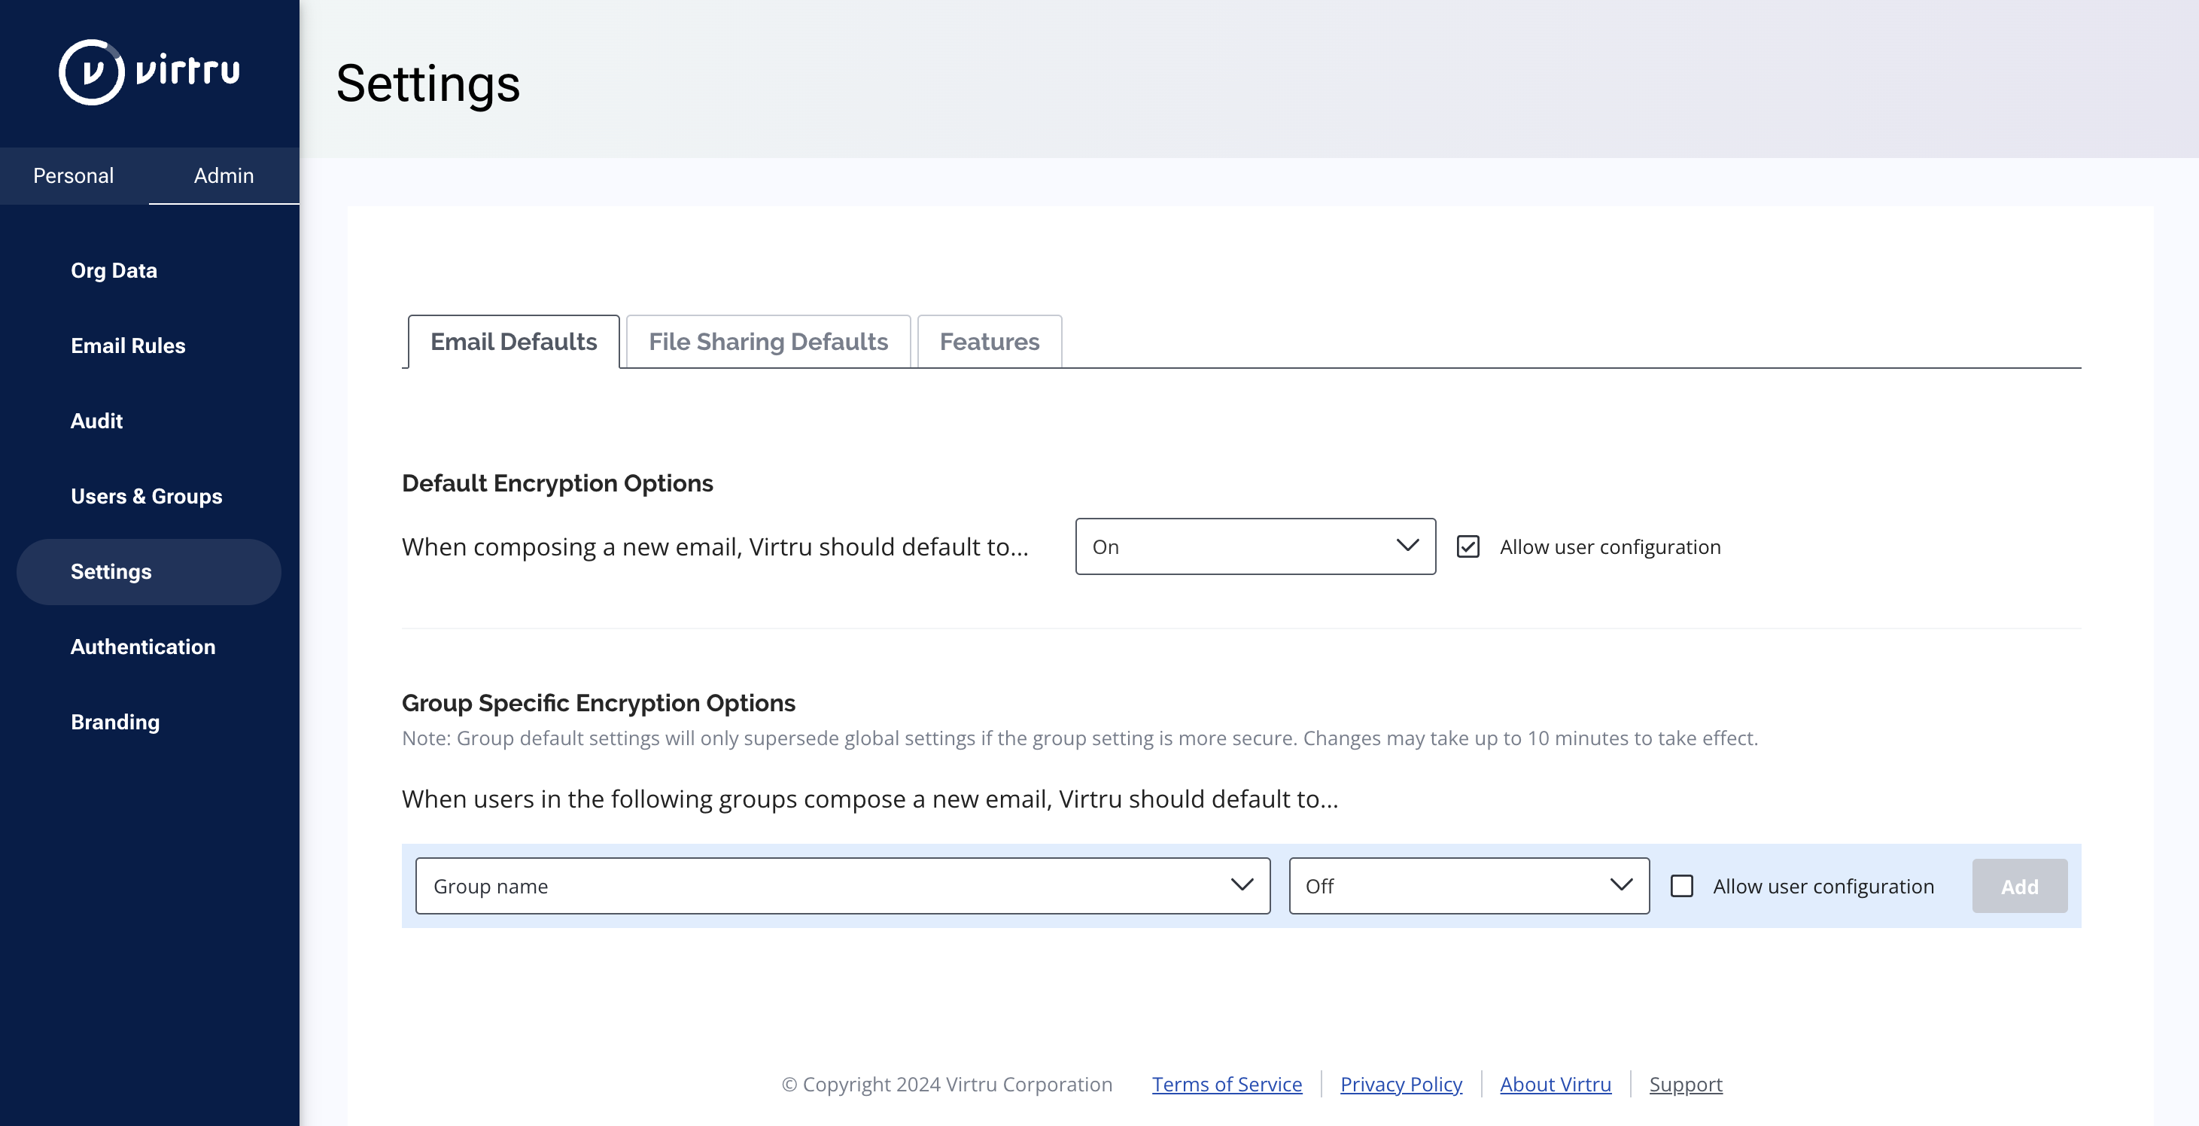
Task: Check group Allow user configuration box
Action: [x=1680, y=886]
